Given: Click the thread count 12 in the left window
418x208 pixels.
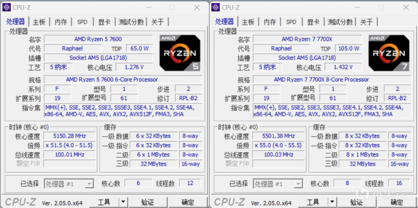Looking at the screenshot, I should 190,183.
